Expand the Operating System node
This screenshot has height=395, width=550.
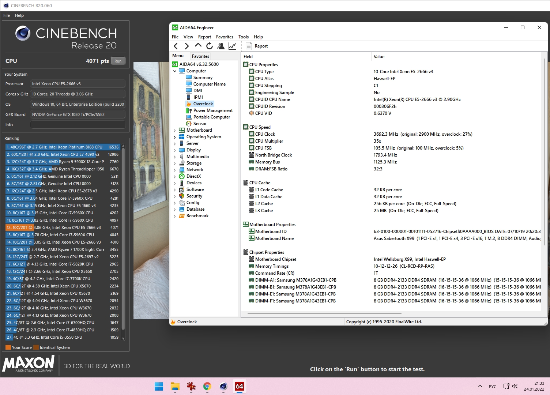[175, 137]
